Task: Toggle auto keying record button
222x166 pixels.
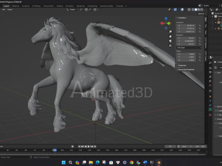Action: (73, 147)
